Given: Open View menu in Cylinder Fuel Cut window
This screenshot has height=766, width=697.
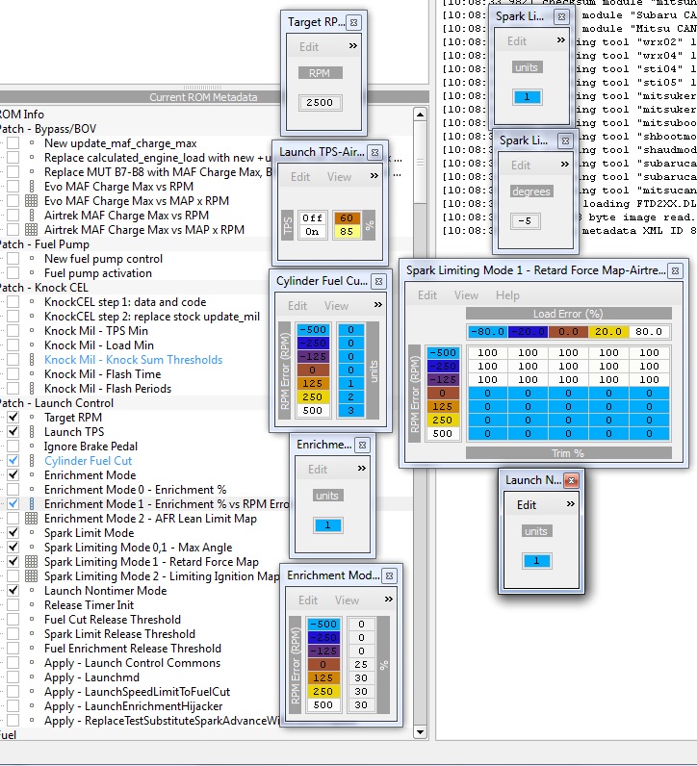Looking at the screenshot, I should 336,306.
